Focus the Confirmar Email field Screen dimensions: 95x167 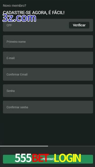point(48,74)
